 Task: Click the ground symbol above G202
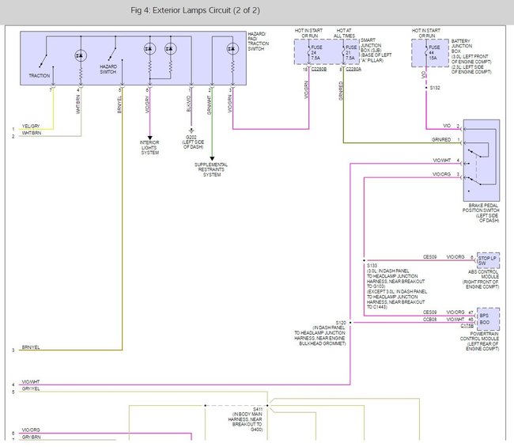(191, 131)
